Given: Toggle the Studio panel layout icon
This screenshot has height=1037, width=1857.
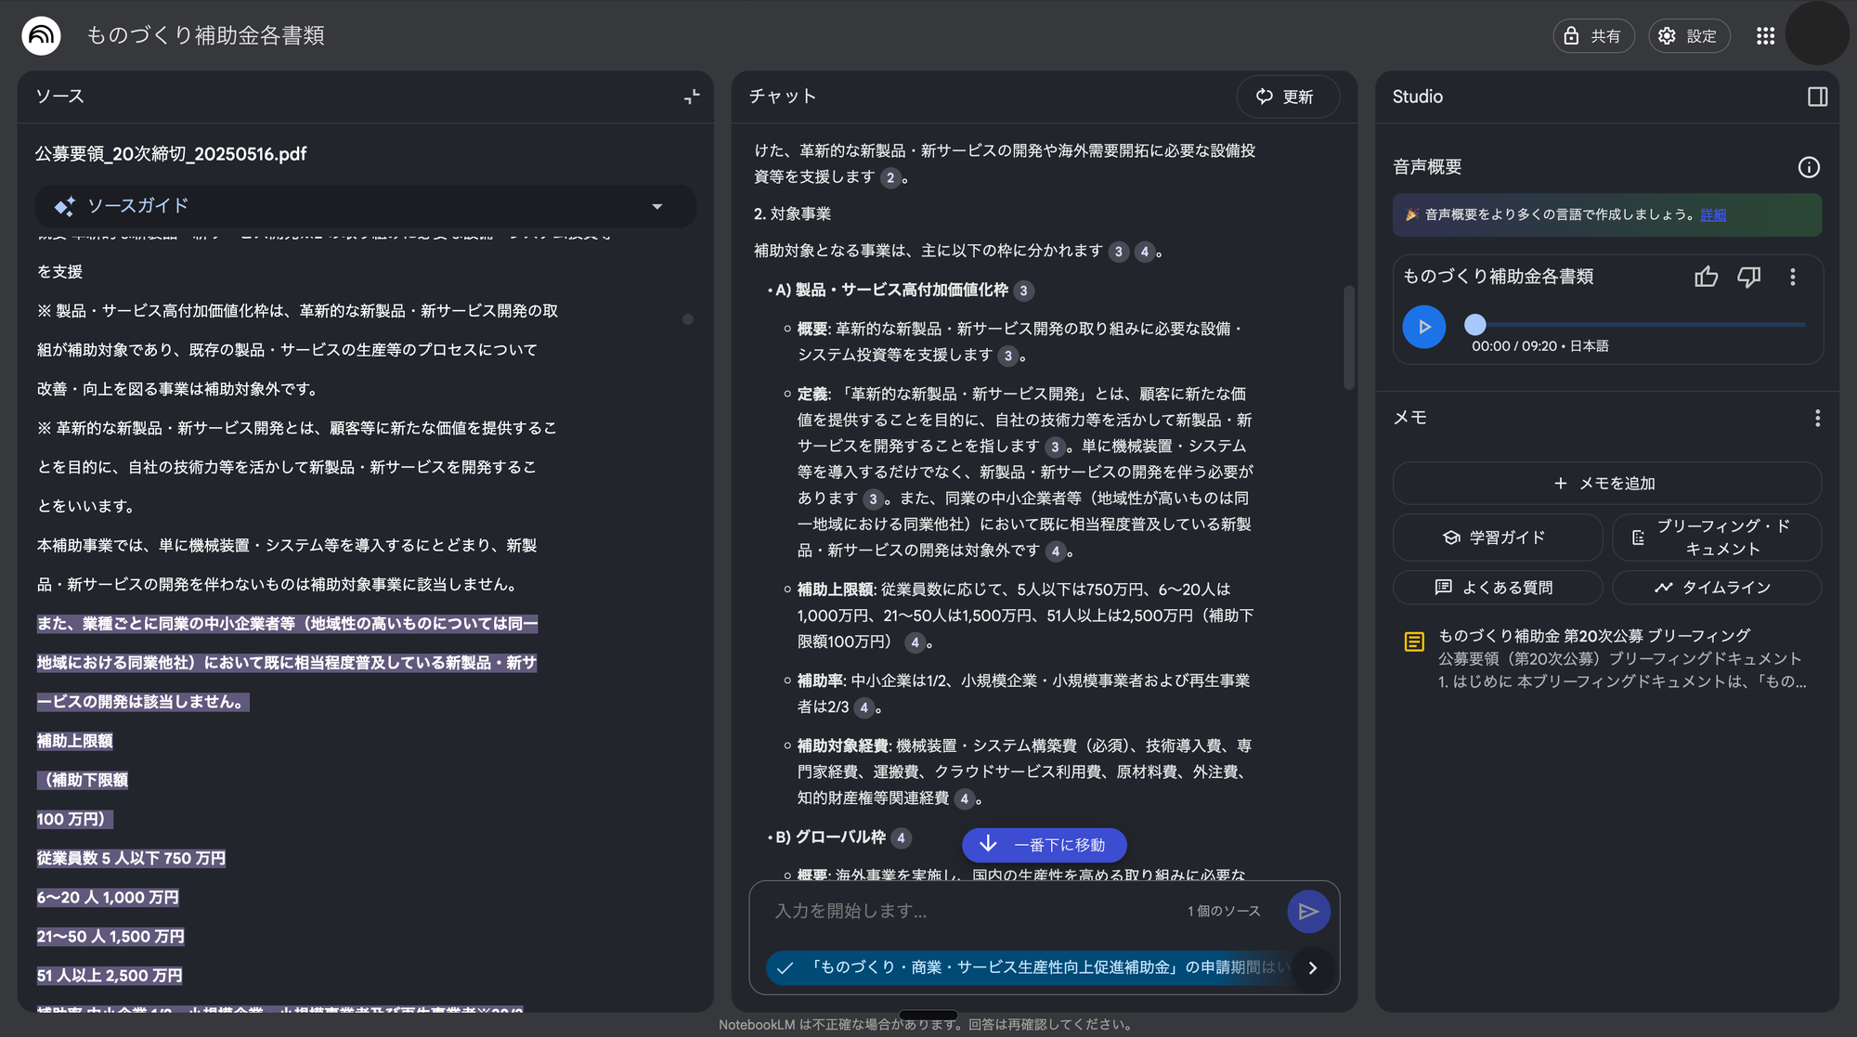Looking at the screenshot, I should pyautogui.click(x=1817, y=97).
